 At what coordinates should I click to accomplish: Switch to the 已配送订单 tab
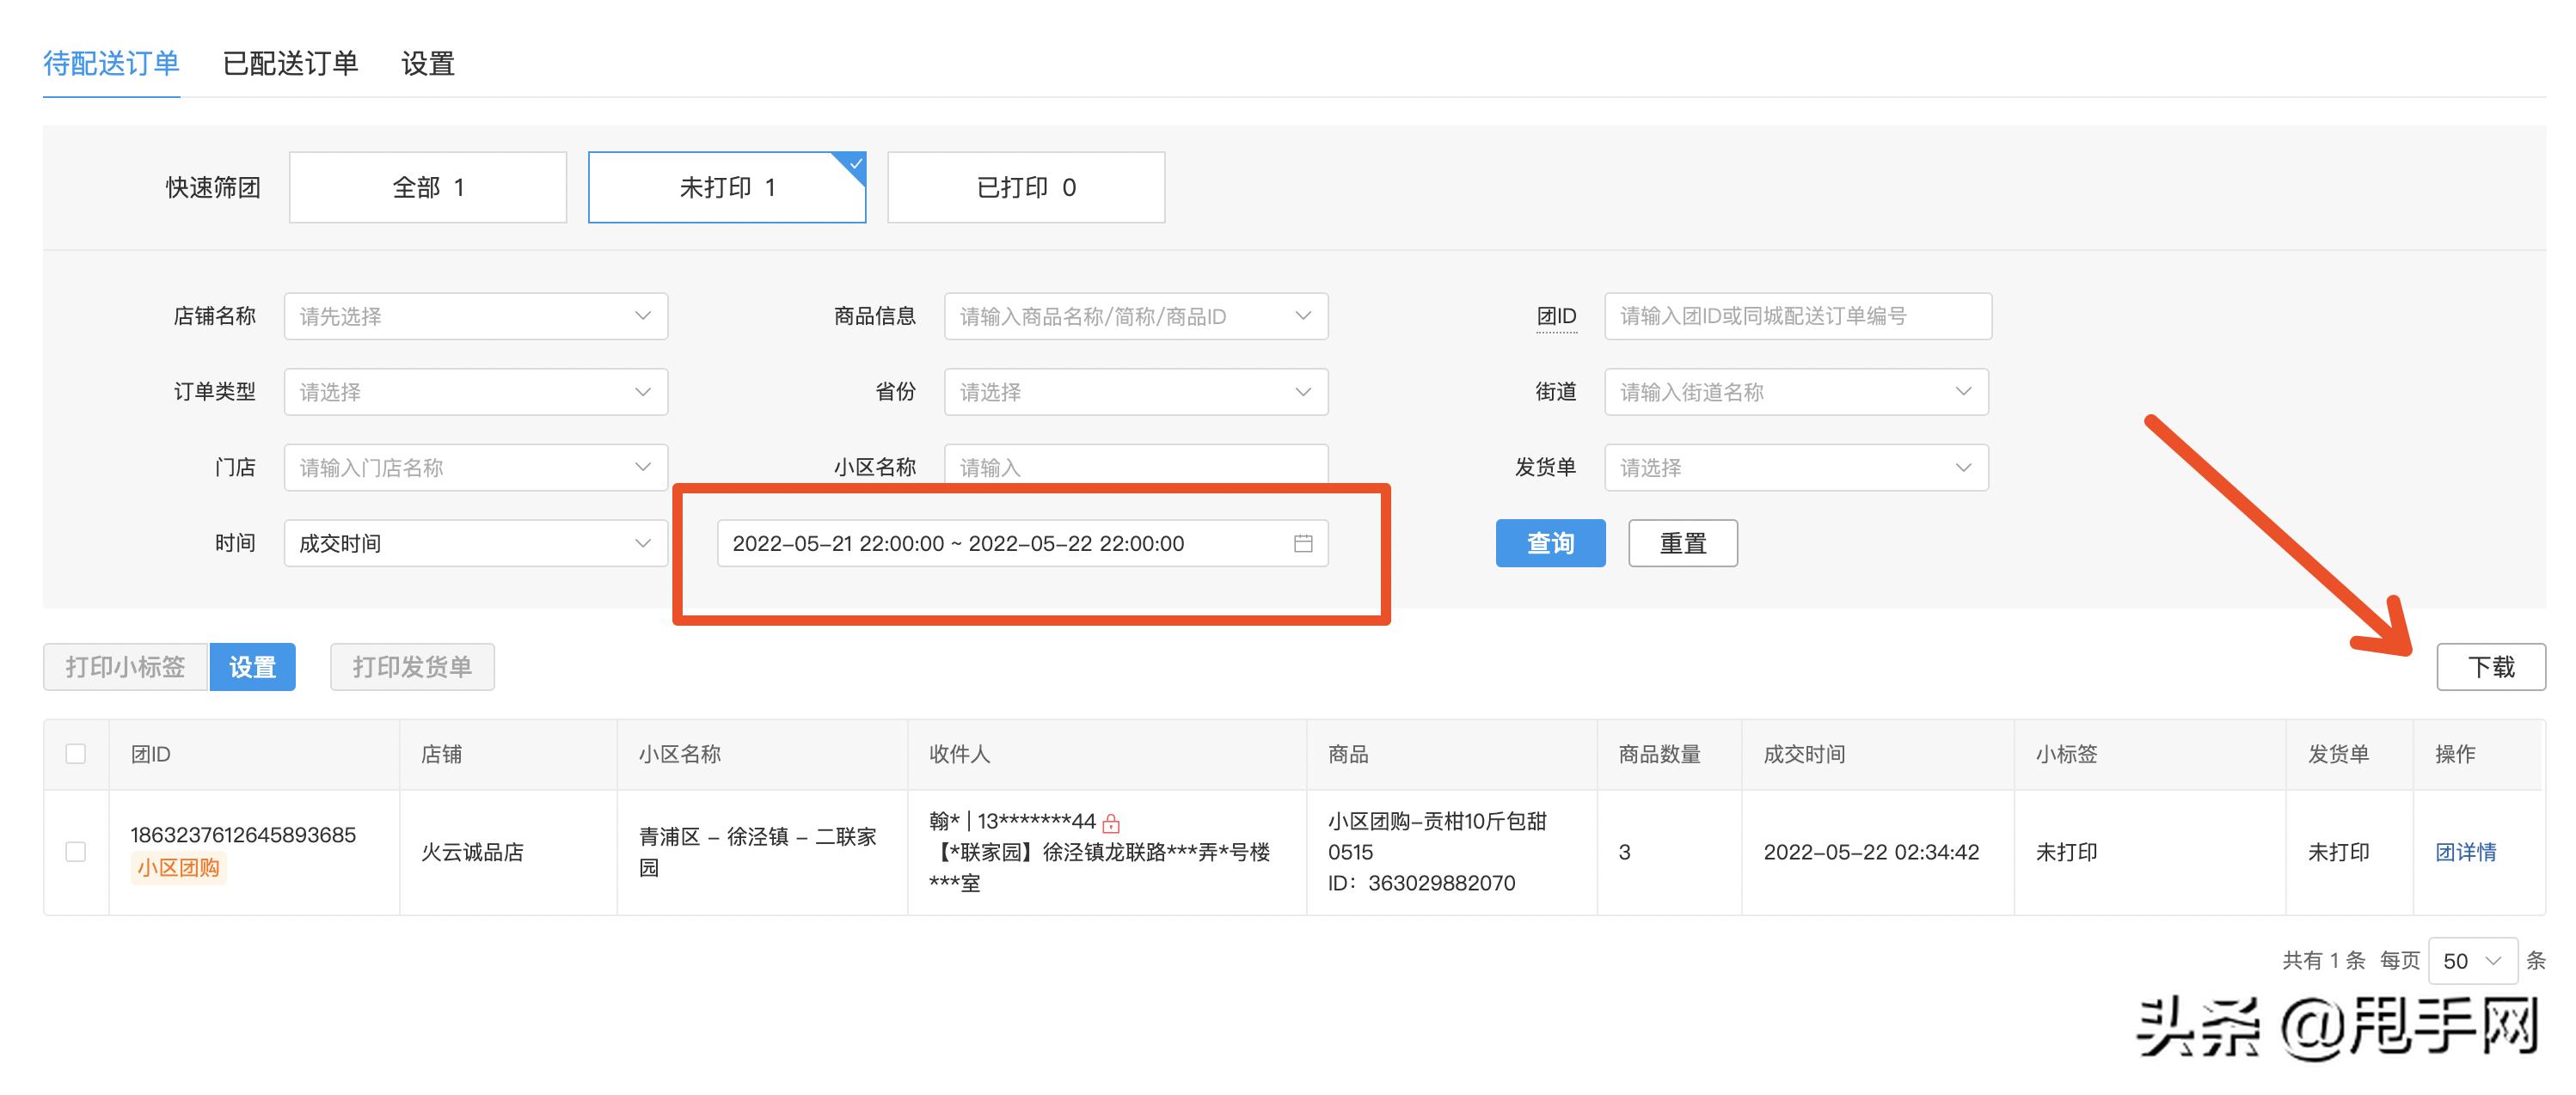tap(291, 63)
